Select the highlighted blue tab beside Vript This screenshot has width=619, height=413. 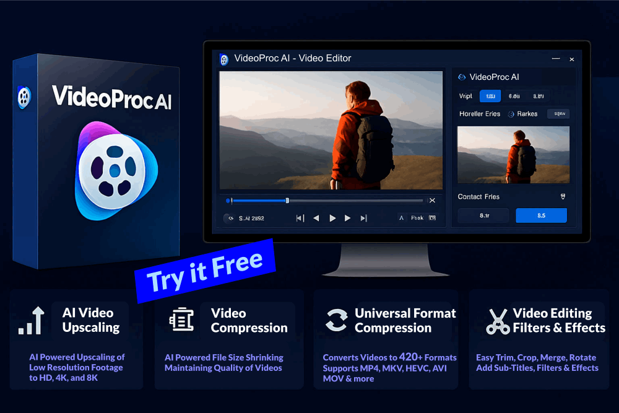[x=490, y=96]
